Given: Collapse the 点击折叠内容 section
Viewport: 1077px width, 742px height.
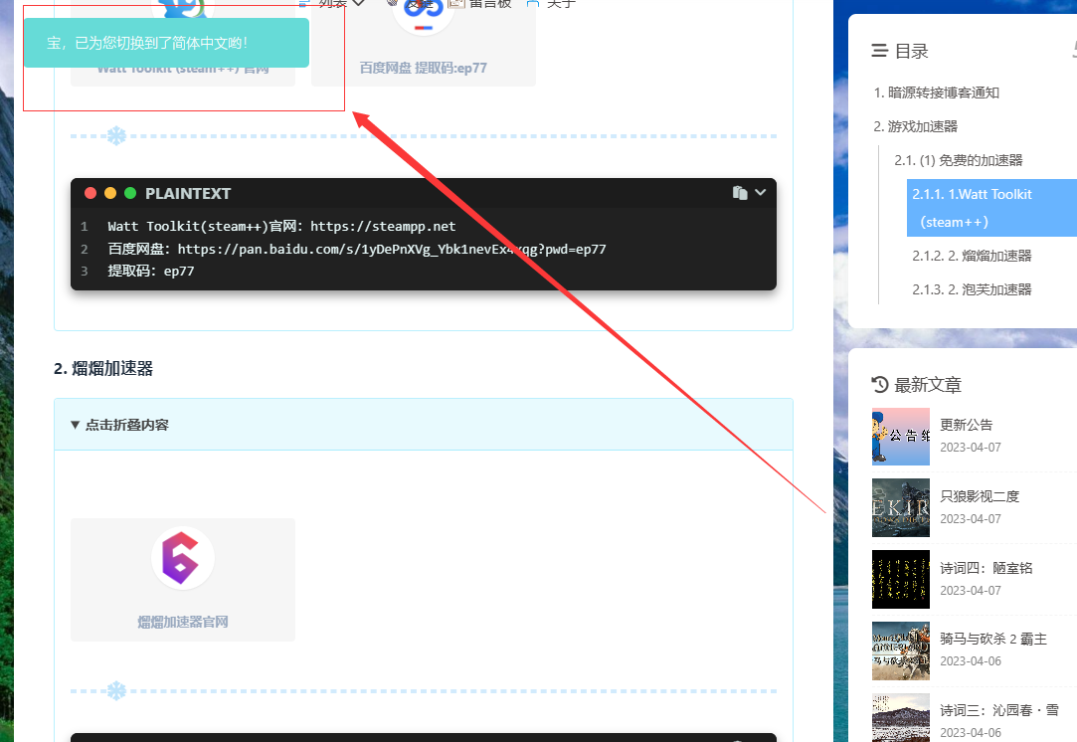Looking at the screenshot, I should click(x=119, y=425).
